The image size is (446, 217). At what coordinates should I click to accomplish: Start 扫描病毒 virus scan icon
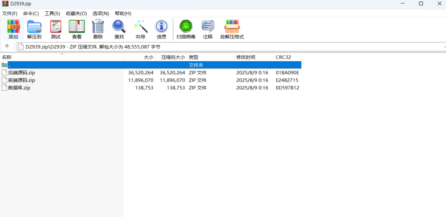click(186, 29)
